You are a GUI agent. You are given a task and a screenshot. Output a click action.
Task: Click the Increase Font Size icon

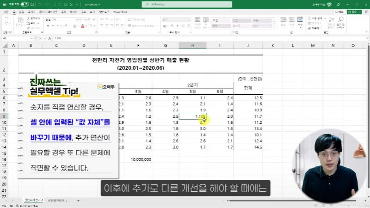[x=89, y=20]
